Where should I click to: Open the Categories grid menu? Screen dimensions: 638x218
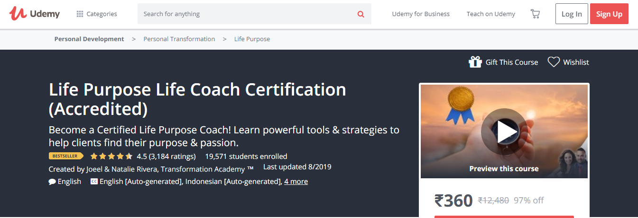click(97, 14)
